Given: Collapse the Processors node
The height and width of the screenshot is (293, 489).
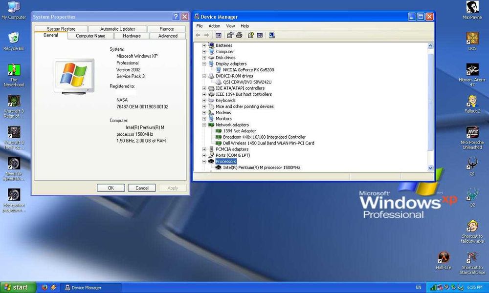Looking at the screenshot, I should [204, 161].
